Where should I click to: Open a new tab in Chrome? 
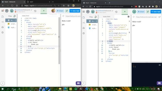109,3
